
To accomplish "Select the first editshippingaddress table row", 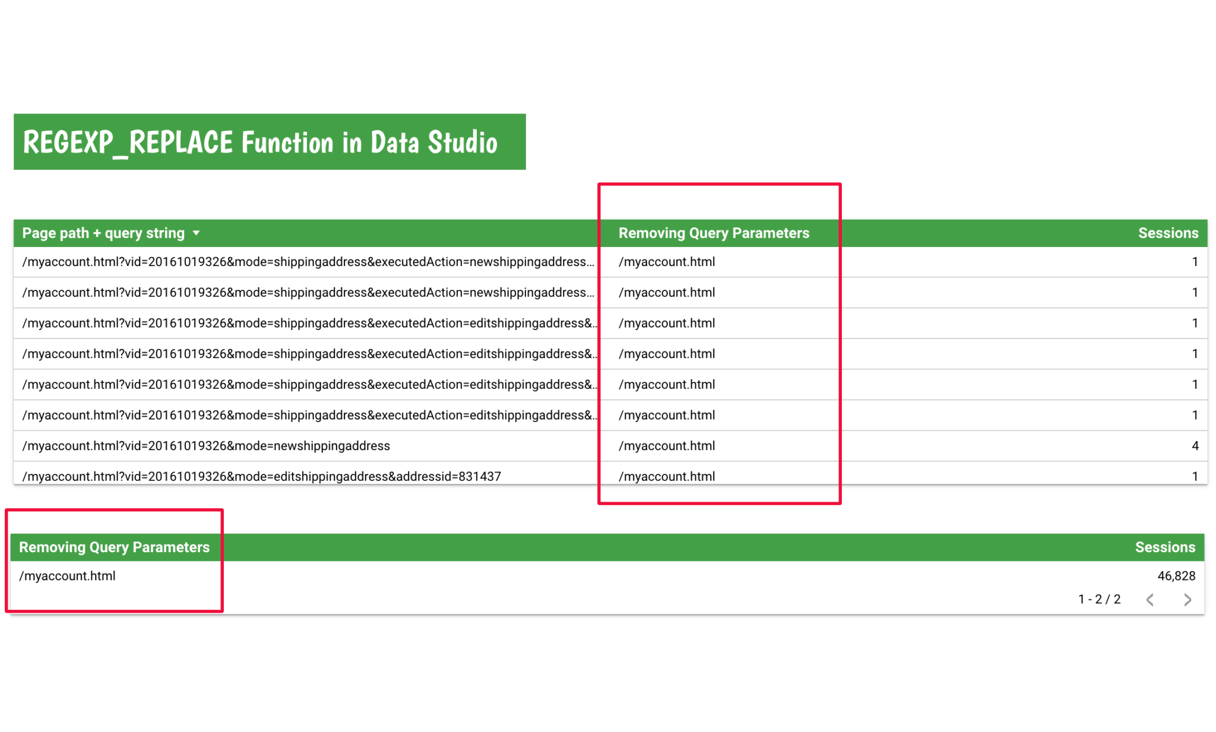I will pos(297,323).
